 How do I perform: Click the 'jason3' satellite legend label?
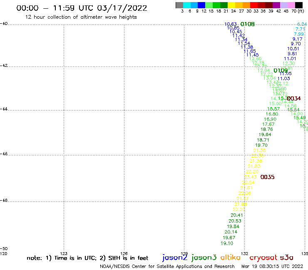(x=204, y=258)
